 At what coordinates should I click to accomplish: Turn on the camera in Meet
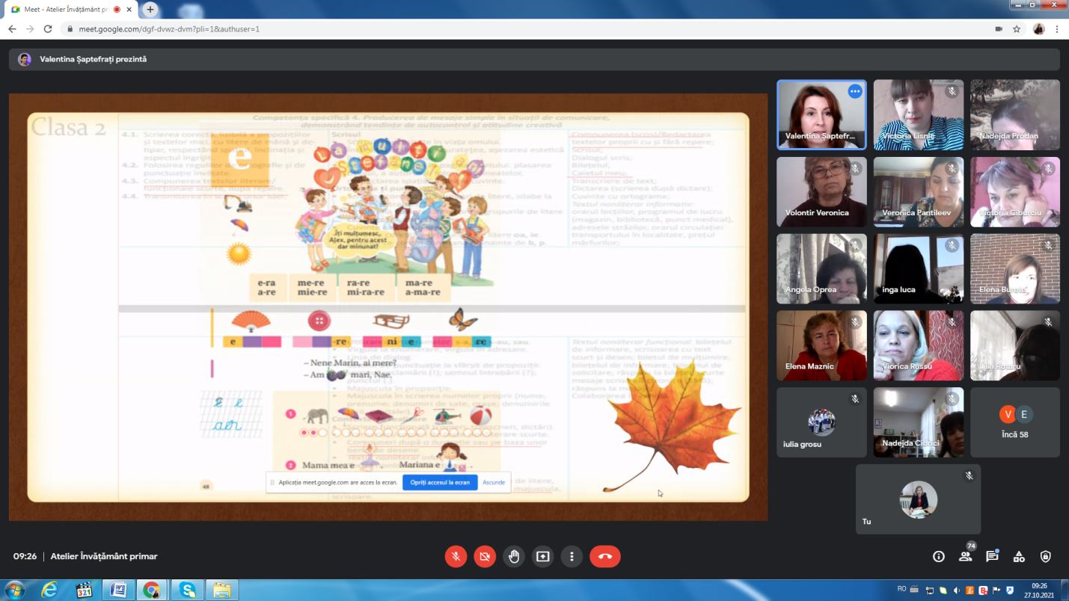click(x=485, y=556)
